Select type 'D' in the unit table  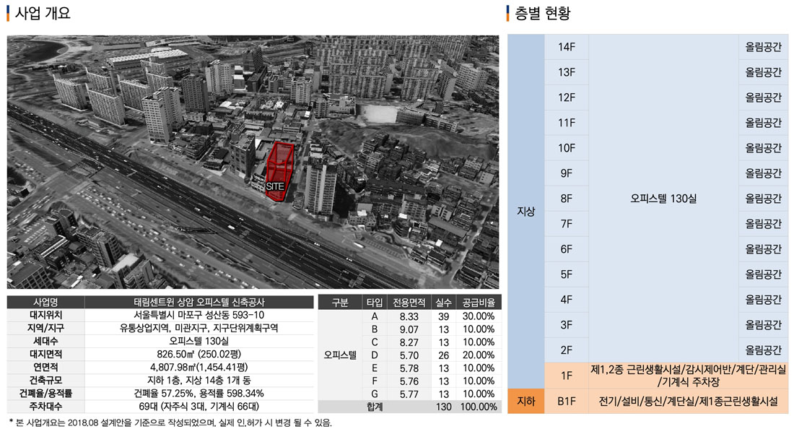click(375, 355)
